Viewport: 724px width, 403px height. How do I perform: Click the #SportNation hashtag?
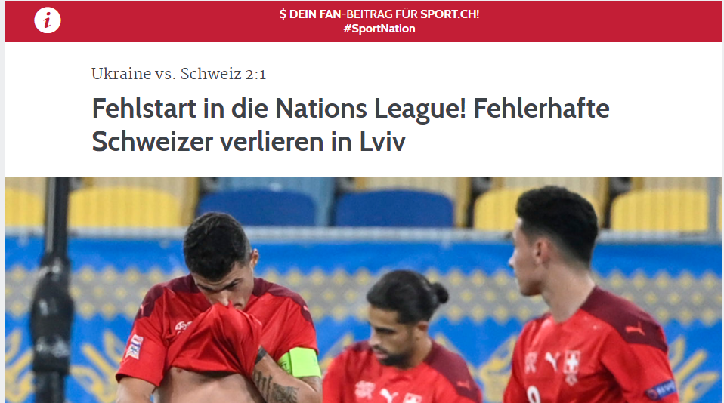pos(379,29)
